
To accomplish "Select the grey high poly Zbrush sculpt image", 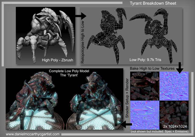I will pyautogui.click(x=45, y=35).
